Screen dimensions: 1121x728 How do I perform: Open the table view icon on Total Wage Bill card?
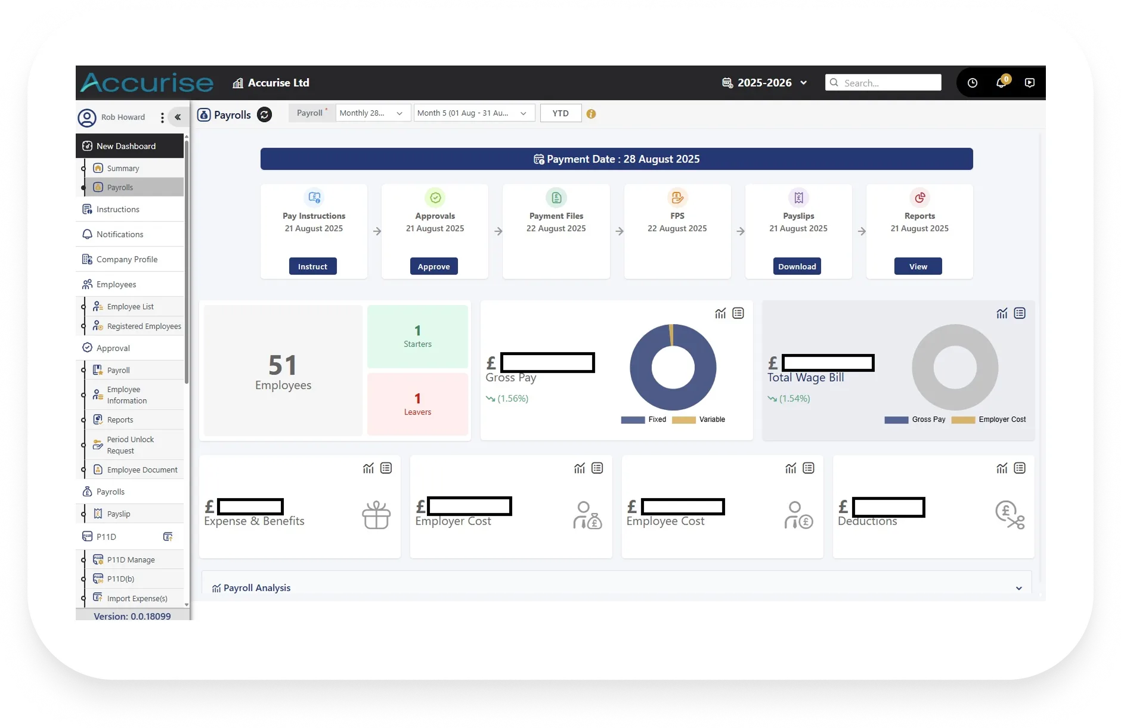click(1020, 313)
